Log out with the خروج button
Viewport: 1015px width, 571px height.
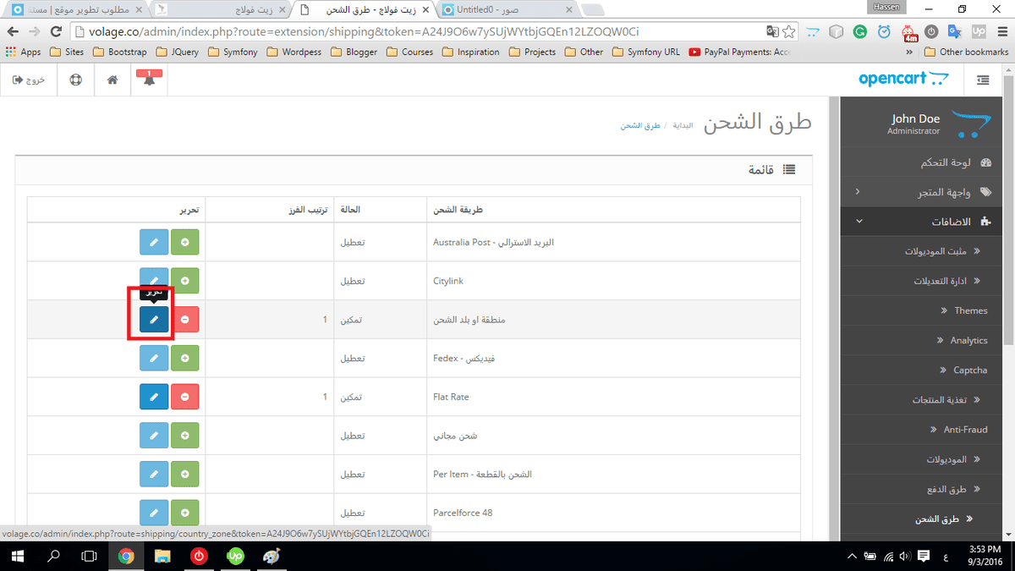pyautogui.click(x=29, y=80)
